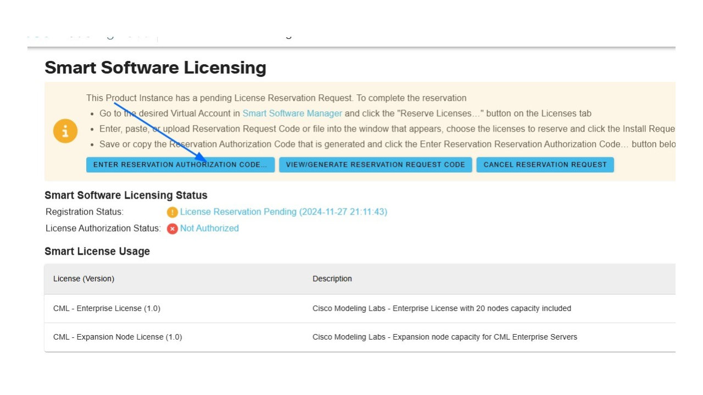703x395 pixels.
Task: Click the Registration Status label
Action: (x=85, y=212)
